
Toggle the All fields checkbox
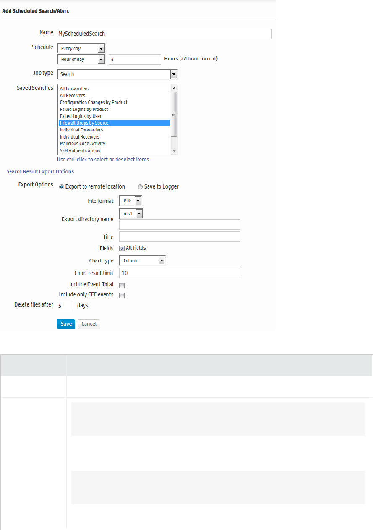pos(122,248)
